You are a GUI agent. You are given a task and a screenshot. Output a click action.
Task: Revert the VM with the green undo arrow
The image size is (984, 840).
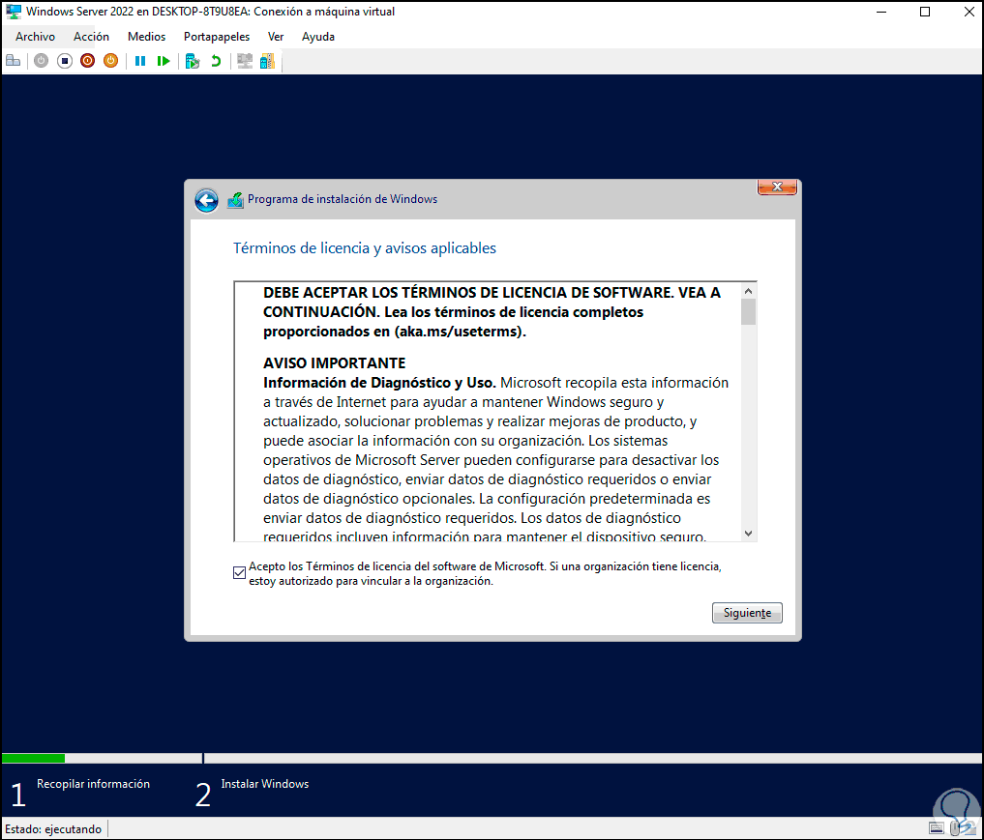pyautogui.click(x=216, y=61)
